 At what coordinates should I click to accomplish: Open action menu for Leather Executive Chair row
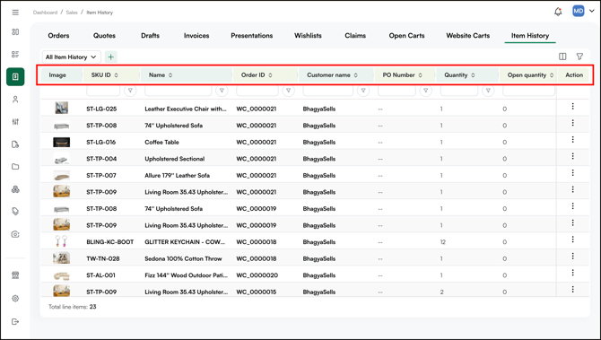(x=572, y=106)
